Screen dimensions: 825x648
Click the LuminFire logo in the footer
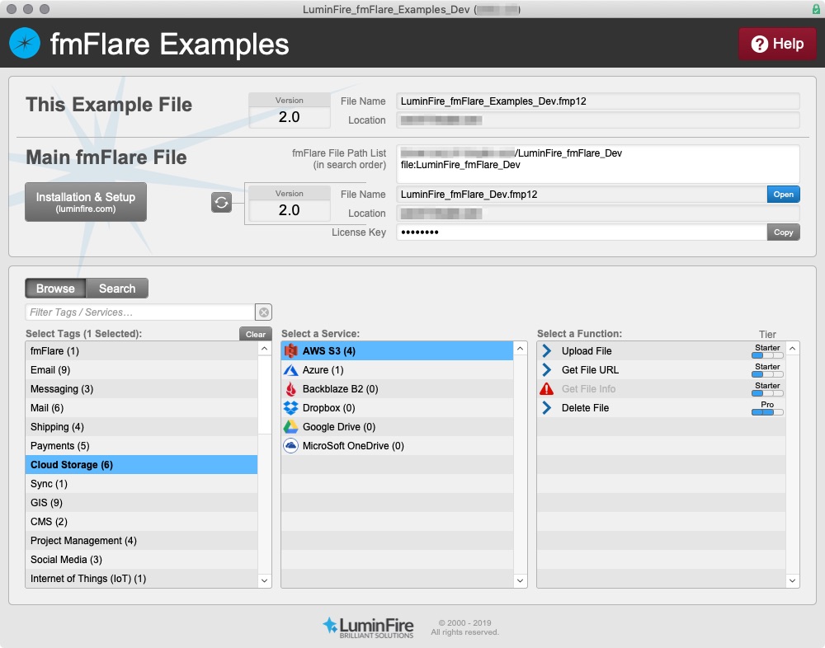(x=368, y=627)
